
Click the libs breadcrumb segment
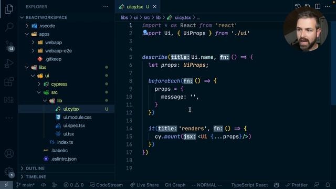click(124, 17)
